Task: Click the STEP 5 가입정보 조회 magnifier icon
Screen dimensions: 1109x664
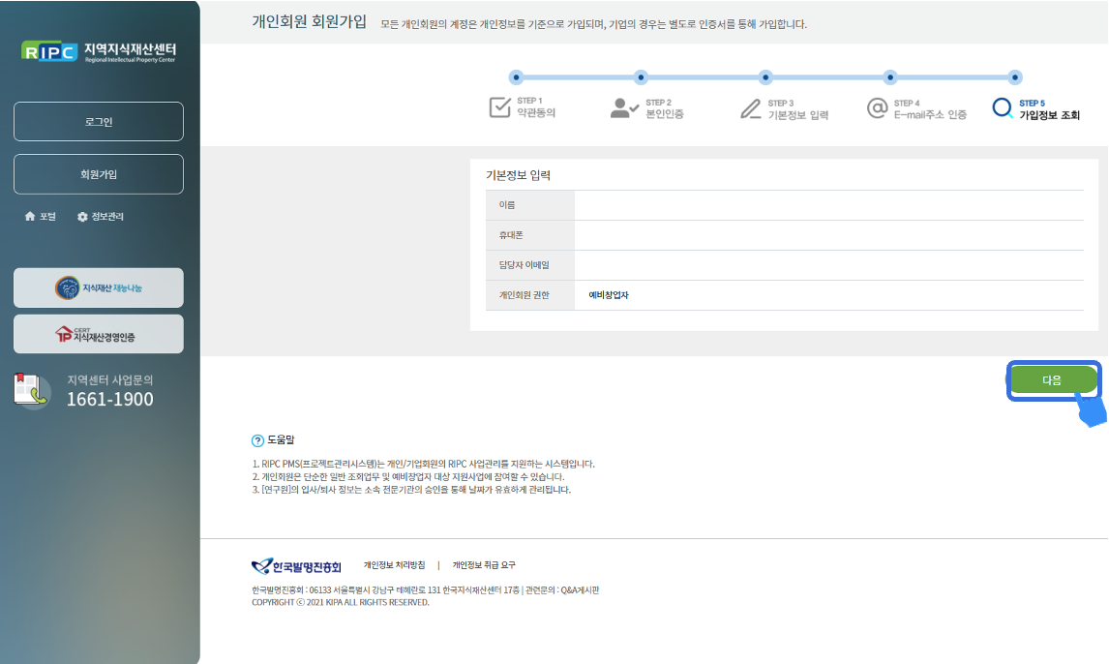Action: pos(1003,108)
